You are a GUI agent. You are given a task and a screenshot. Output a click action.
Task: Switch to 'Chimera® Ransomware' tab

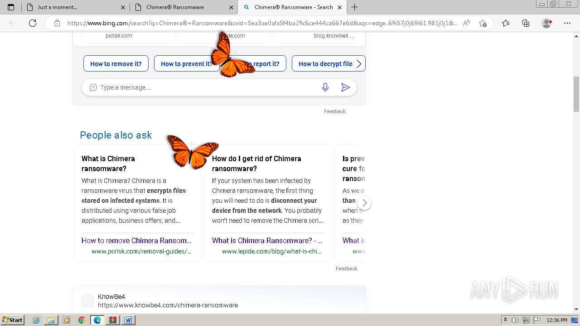[184, 7]
